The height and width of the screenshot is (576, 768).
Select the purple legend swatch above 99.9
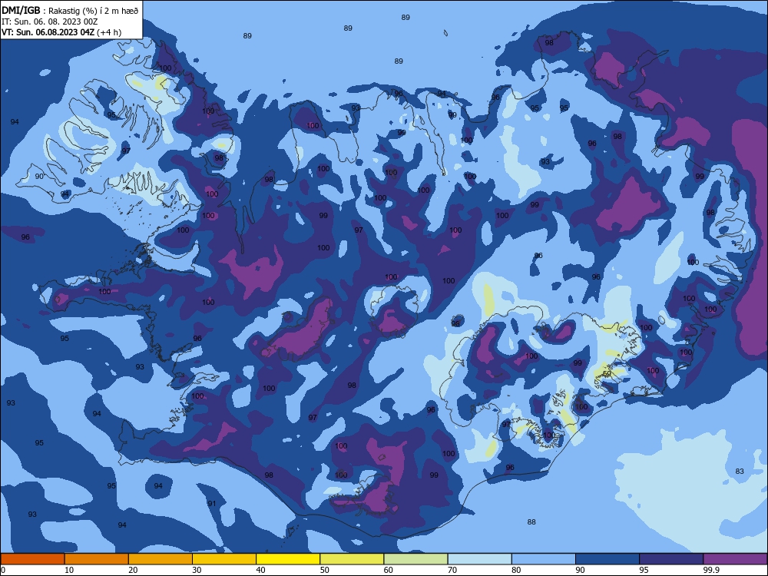click(735, 559)
